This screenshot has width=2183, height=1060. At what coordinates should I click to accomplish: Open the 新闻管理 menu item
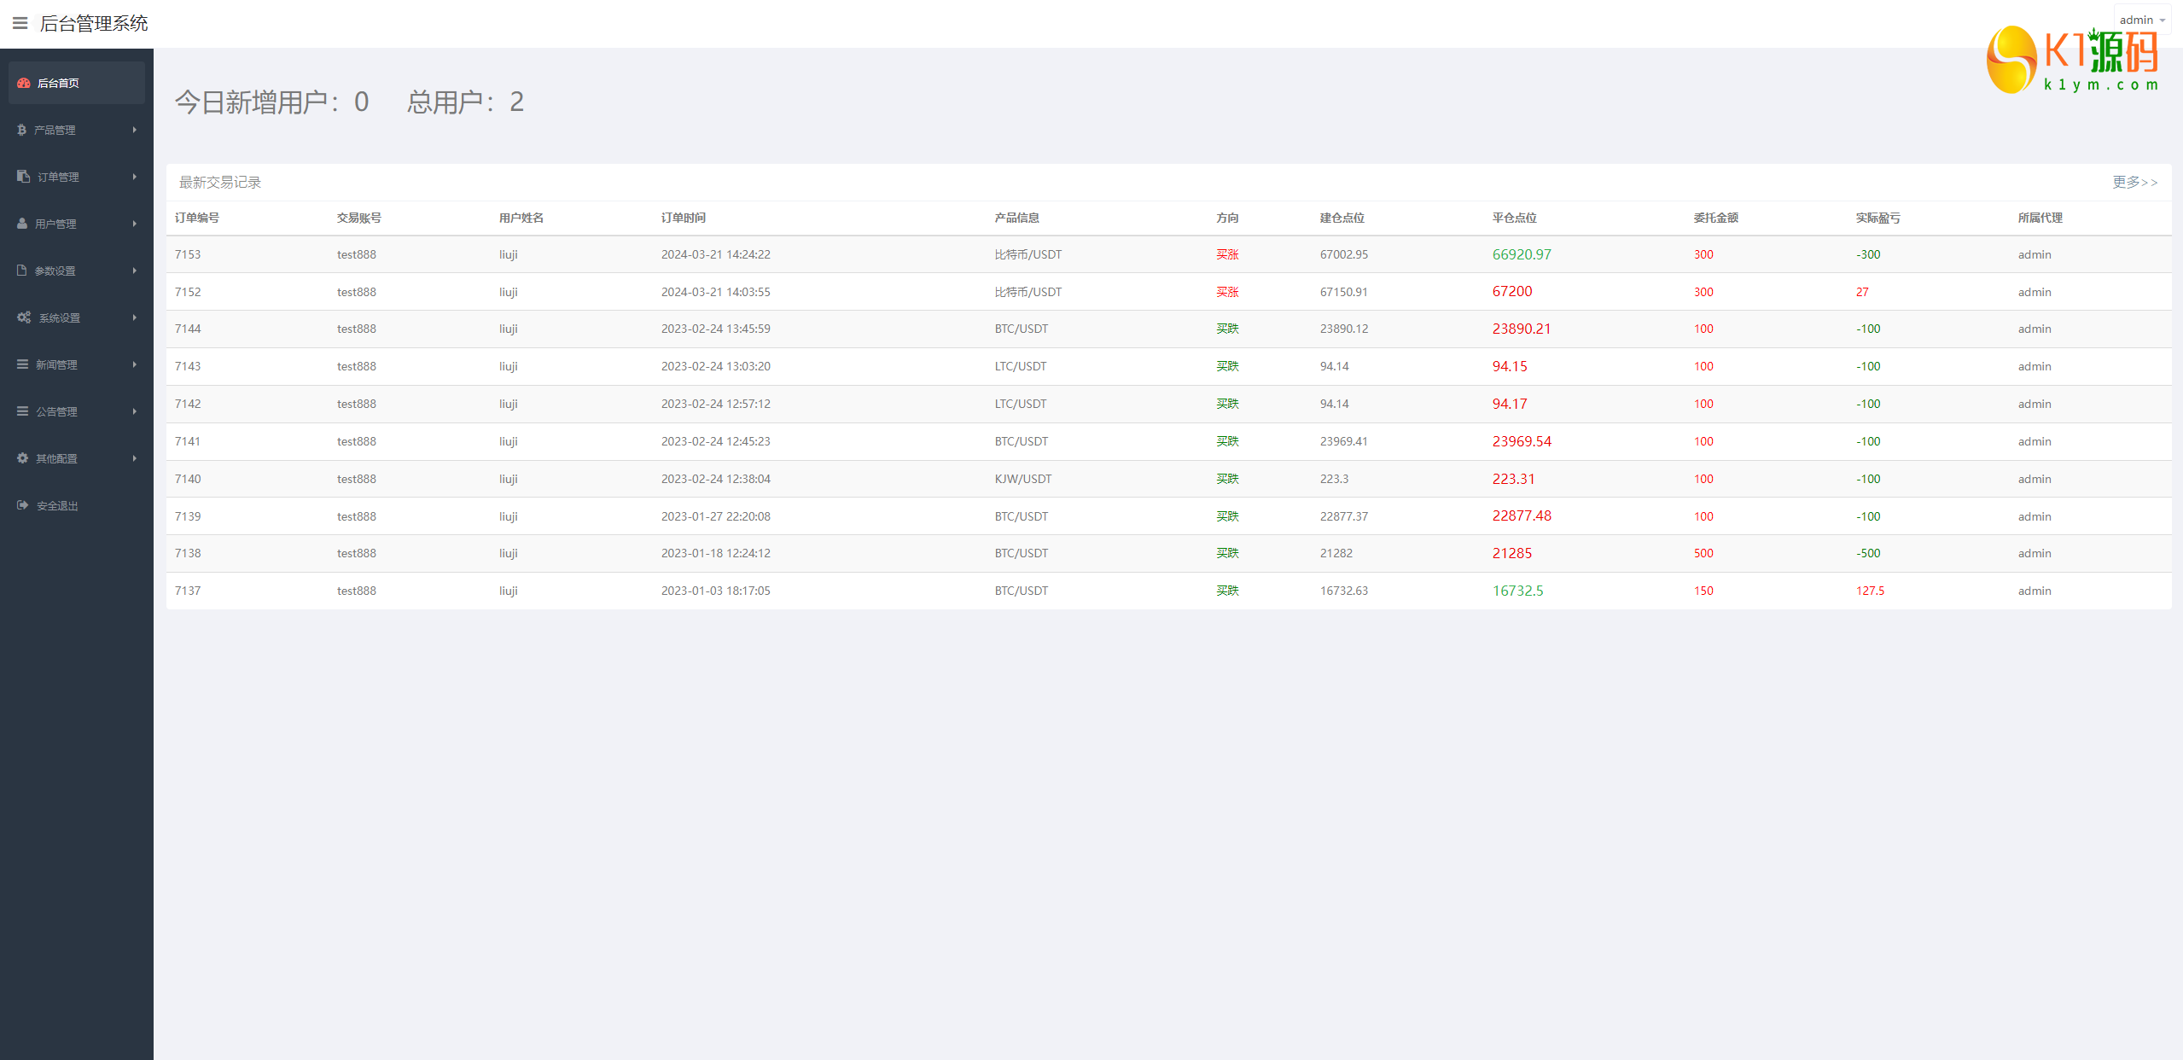click(x=56, y=364)
